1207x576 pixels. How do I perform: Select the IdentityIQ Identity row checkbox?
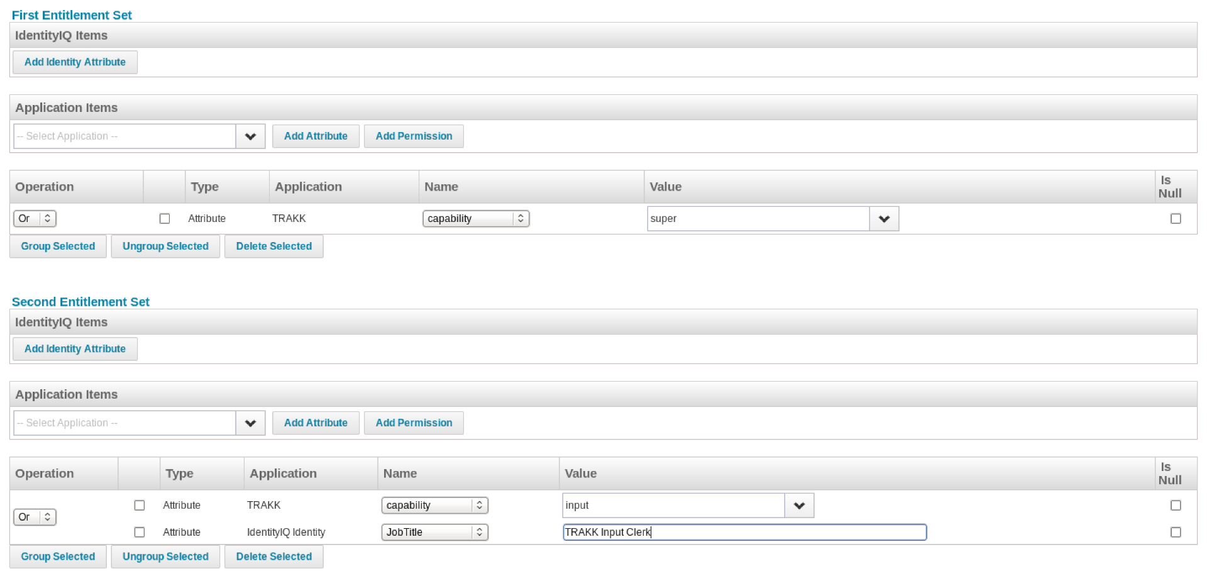click(x=140, y=533)
